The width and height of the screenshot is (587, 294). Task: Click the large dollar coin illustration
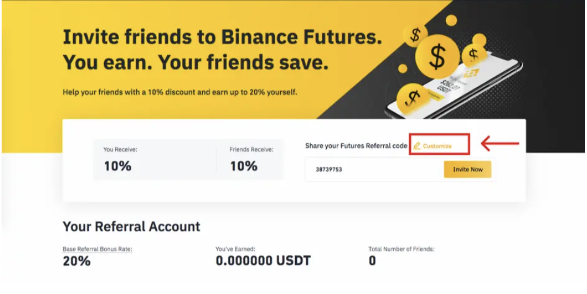coord(437,56)
